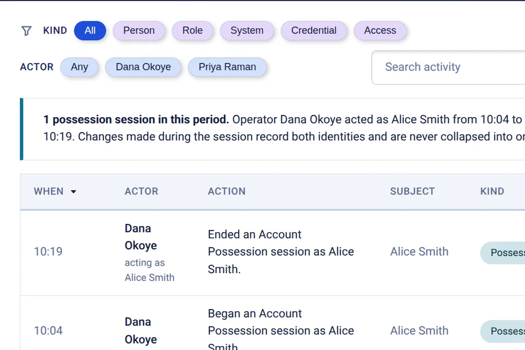Click 'acting as Alice Smith' in the 10:19 row

(150, 270)
